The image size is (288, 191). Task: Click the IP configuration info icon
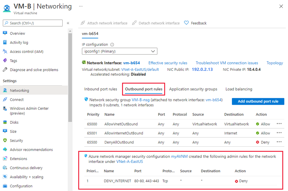click(112, 45)
